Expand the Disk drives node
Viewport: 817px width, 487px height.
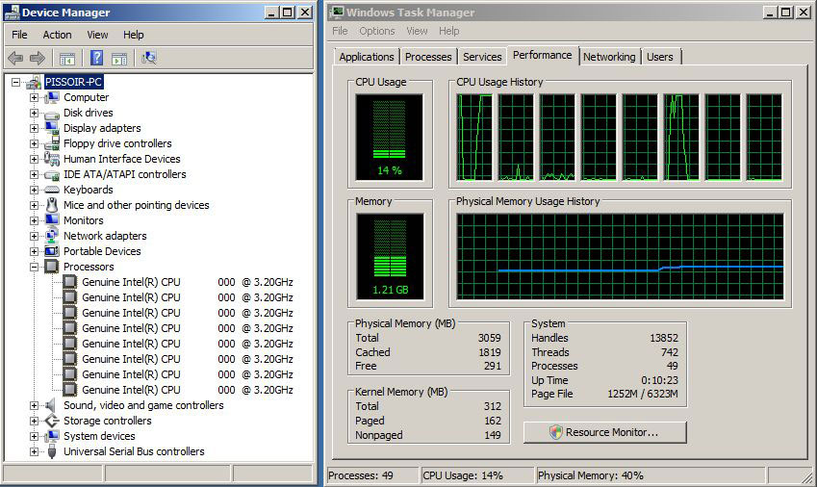[x=34, y=113]
